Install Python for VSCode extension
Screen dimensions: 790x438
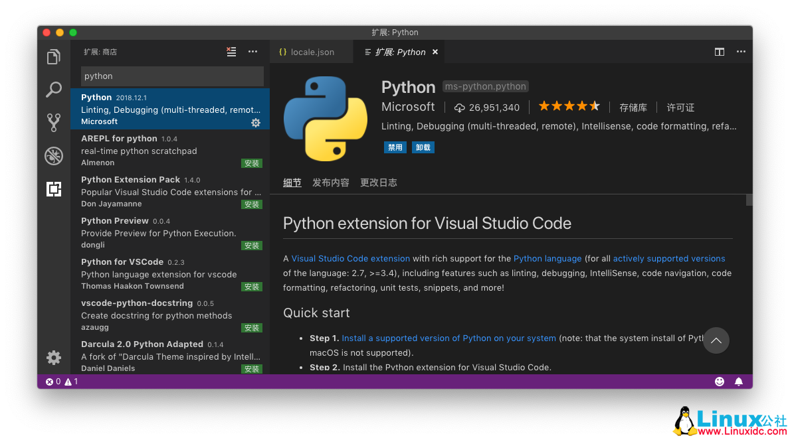tap(251, 287)
